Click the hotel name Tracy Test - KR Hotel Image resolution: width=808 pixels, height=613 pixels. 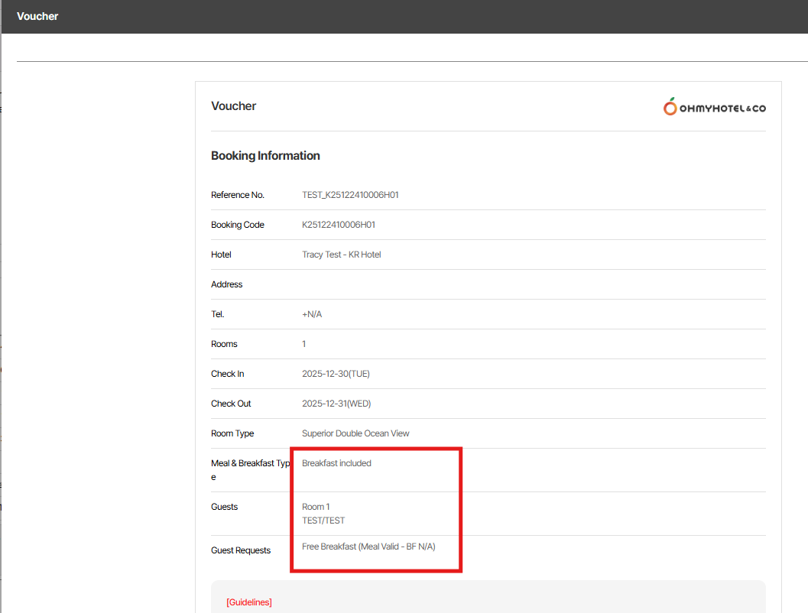(x=341, y=255)
